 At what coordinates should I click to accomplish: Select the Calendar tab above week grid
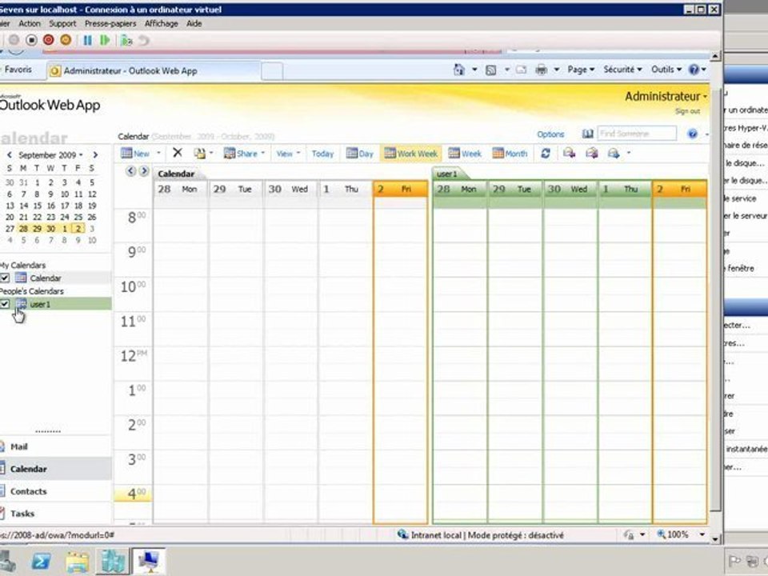click(176, 174)
